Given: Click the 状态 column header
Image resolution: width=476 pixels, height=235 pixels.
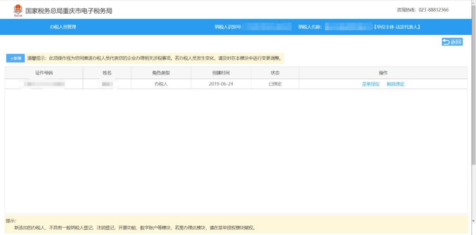Looking at the screenshot, I should point(275,73).
